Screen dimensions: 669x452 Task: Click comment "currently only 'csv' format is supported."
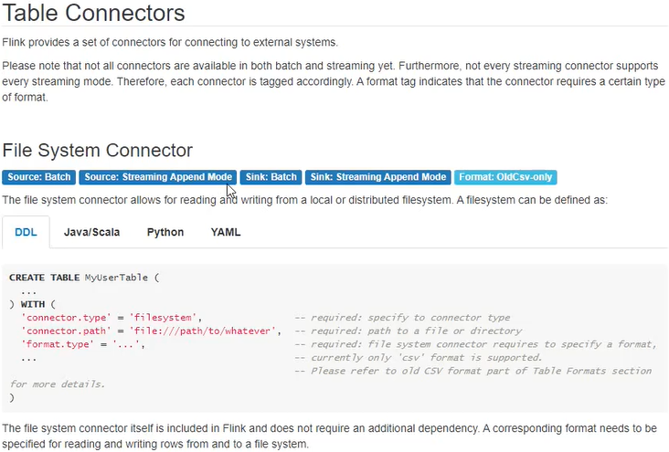(419, 357)
